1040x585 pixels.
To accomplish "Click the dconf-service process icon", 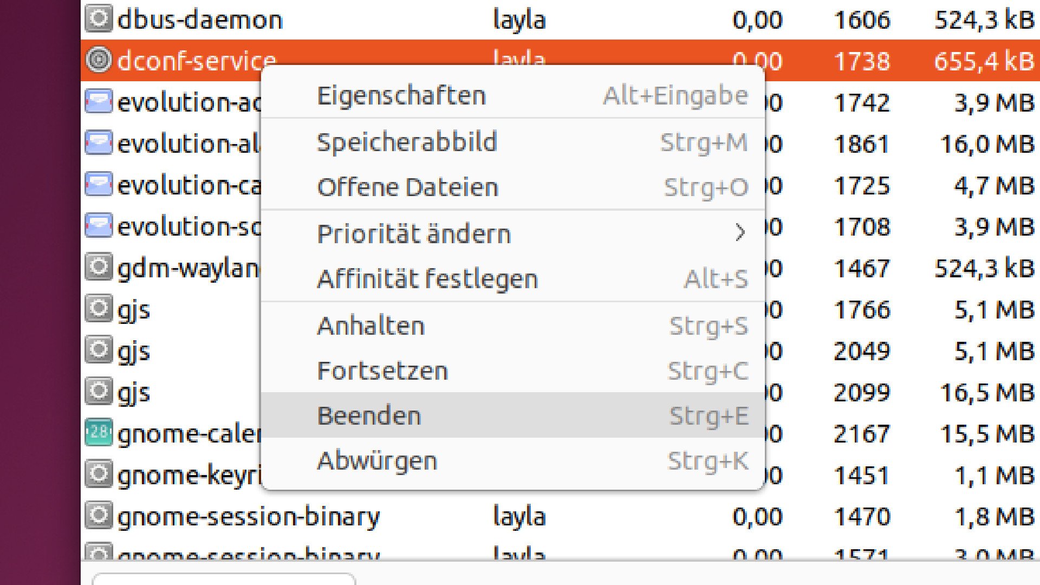I will click(99, 60).
